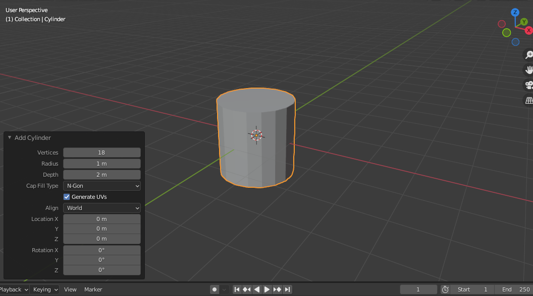Play animation forward
Image resolution: width=533 pixels, height=296 pixels.
coord(267,289)
